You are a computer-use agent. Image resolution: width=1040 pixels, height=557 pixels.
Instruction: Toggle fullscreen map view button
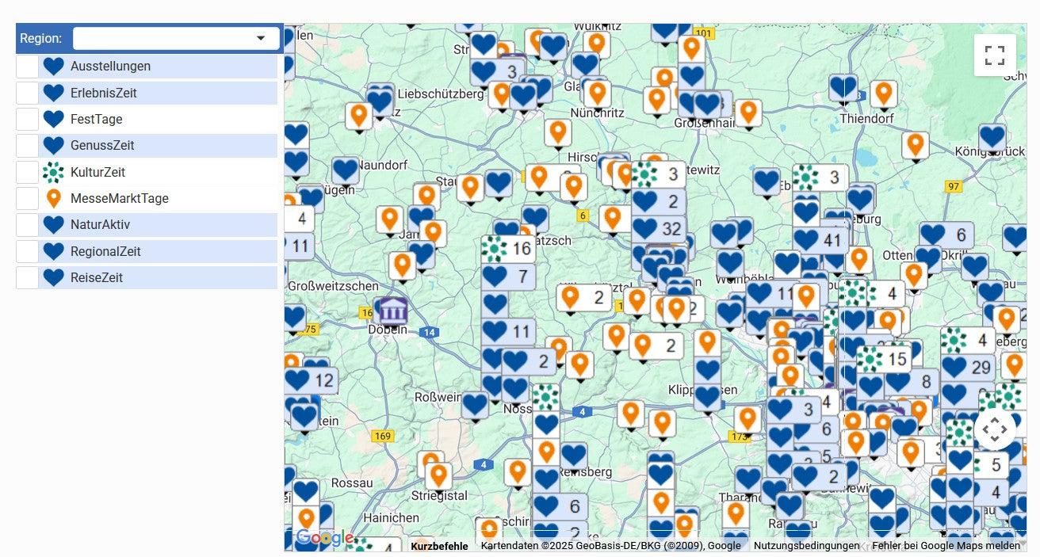coord(995,55)
